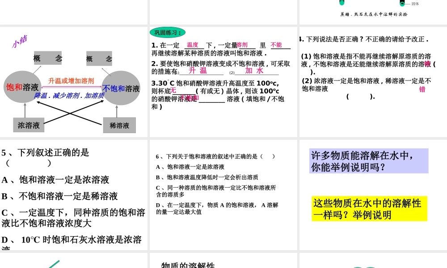Click the text 降温.减少溶剂.加溶质

pos(69,96)
